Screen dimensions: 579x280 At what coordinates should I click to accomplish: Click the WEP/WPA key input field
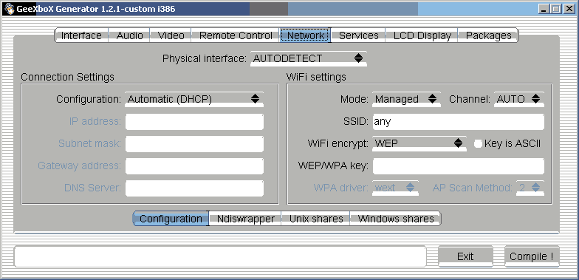(x=458, y=165)
